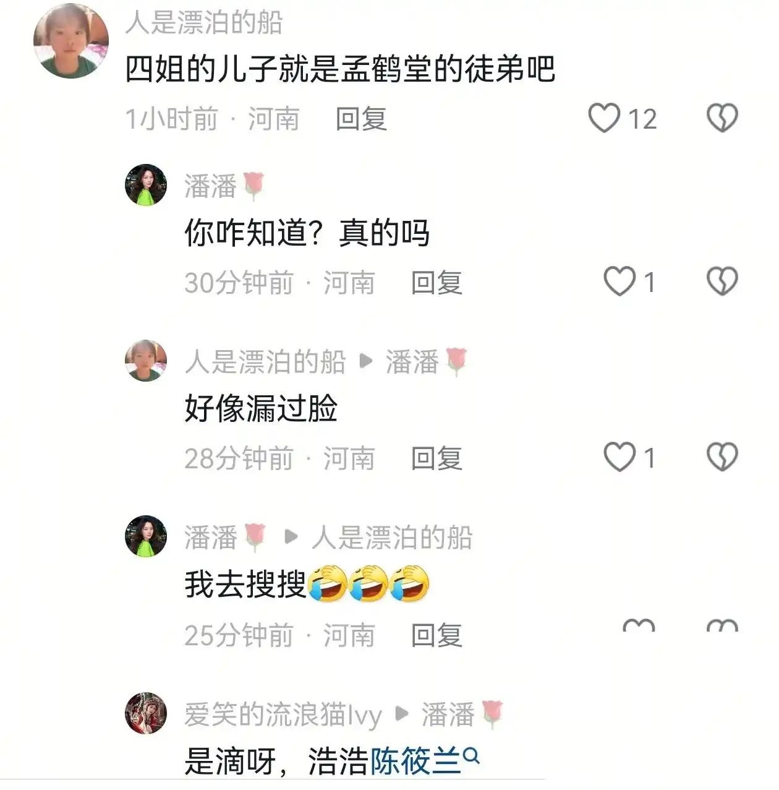This screenshot has height=790, width=779.
Task: Like the top comment with 12 likes
Action: (604, 118)
